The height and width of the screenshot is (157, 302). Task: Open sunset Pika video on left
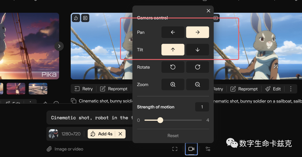[x=29, y=46]
